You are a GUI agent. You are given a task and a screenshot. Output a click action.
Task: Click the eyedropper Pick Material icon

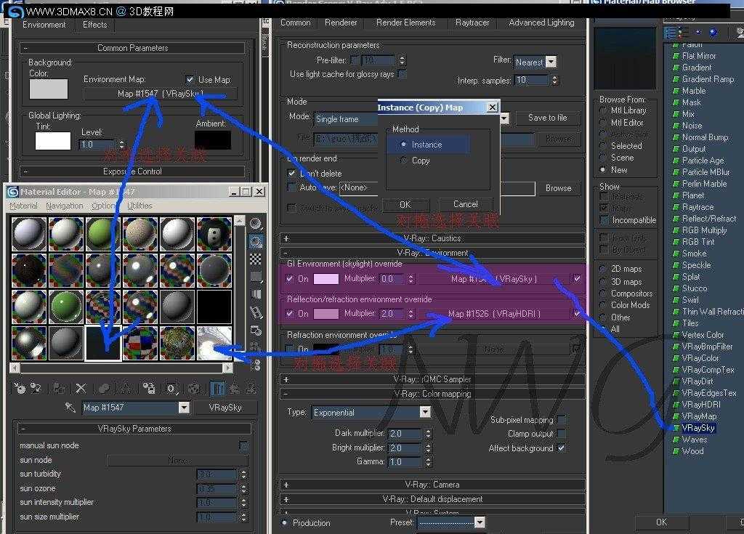tap(70, 408)
